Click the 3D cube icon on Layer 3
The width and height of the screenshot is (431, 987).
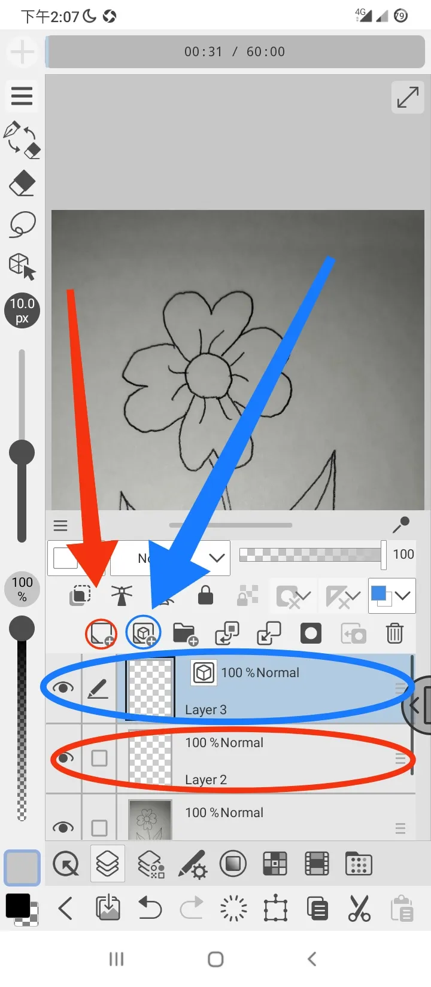point(204,672)
